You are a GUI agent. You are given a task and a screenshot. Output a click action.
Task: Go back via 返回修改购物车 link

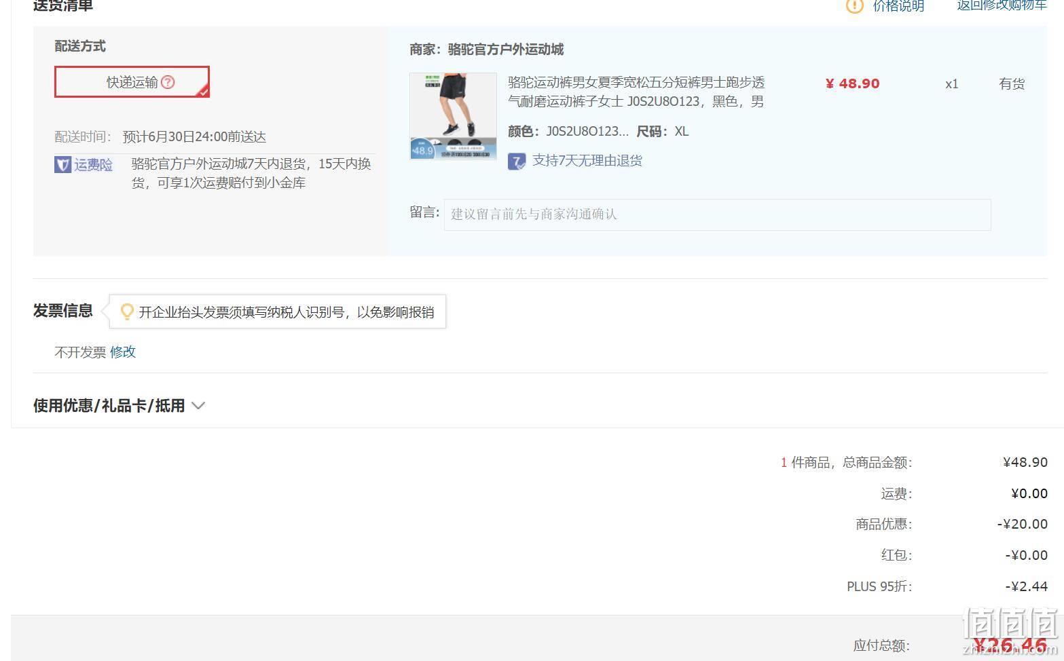[1002, 5]
